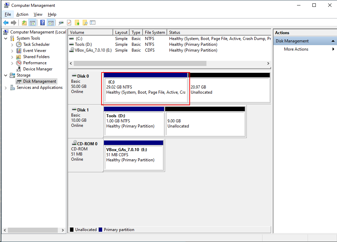This screenshot has height=242, width=337.
Task: Expand Services and Applications node
Action: tap(6, 88)
